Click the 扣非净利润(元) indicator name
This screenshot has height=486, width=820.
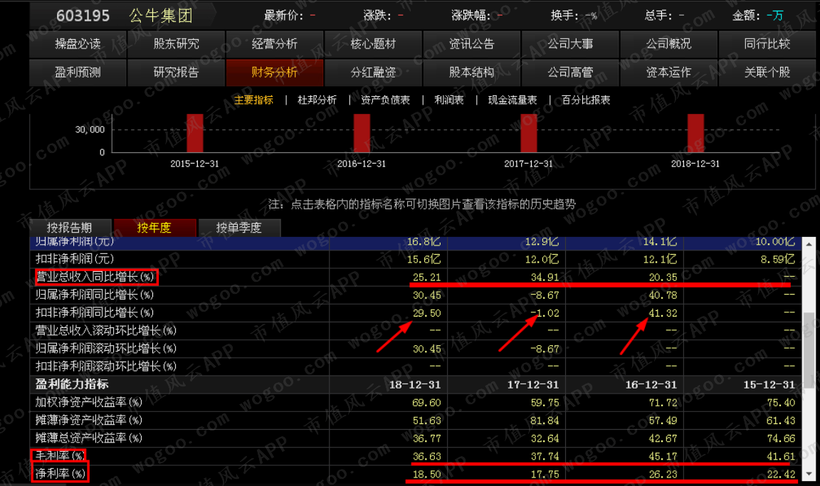pos(75,259)
